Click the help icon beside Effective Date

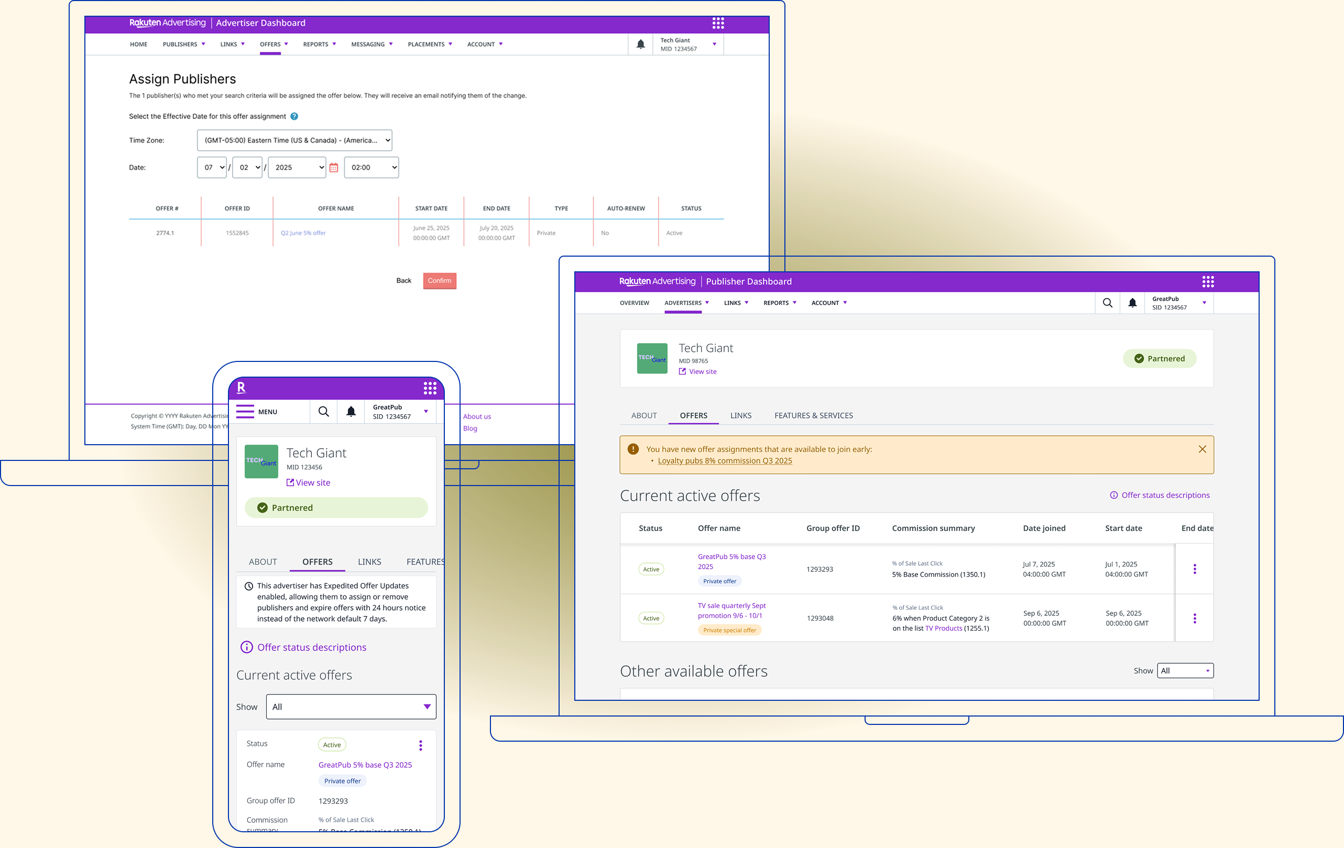[294, 116]
